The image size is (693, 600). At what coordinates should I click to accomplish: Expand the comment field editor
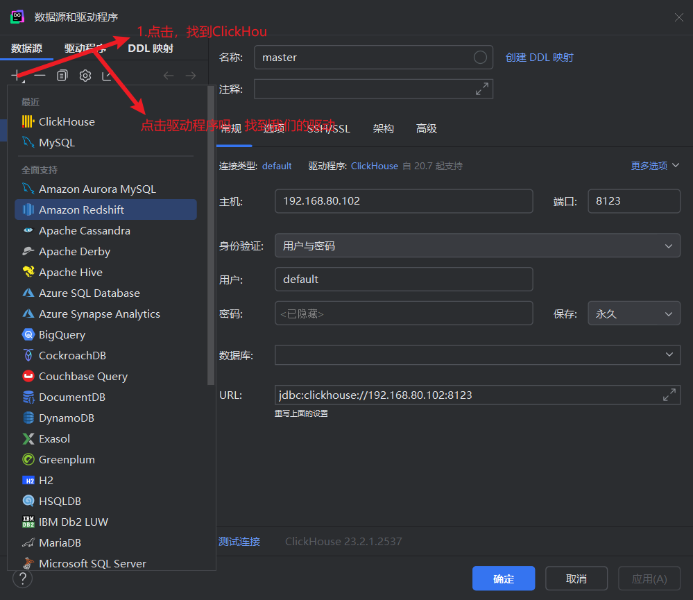481,89
